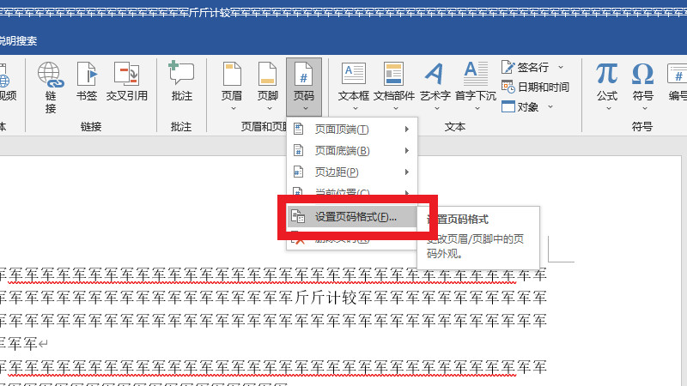This screenshot has height=386, width=687.
Task: Insert a Text Box (文本框)
Action: (x=354, y=87)
